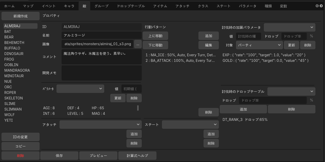The image size is (325, 162).
Task: Select the DT_RANK_3 drop table entry
Action: coord(245,120)
